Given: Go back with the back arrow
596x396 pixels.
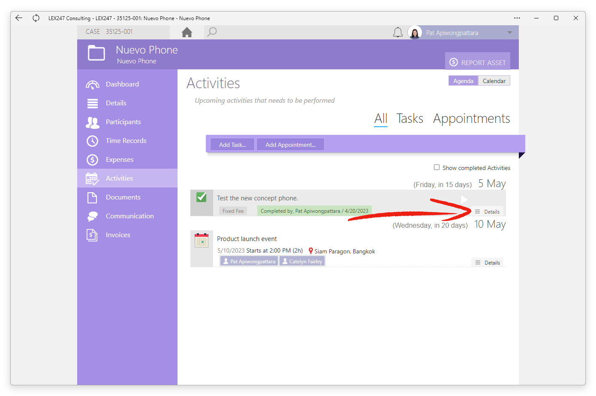Looking at the screenshot, I should tap(19, 18).
